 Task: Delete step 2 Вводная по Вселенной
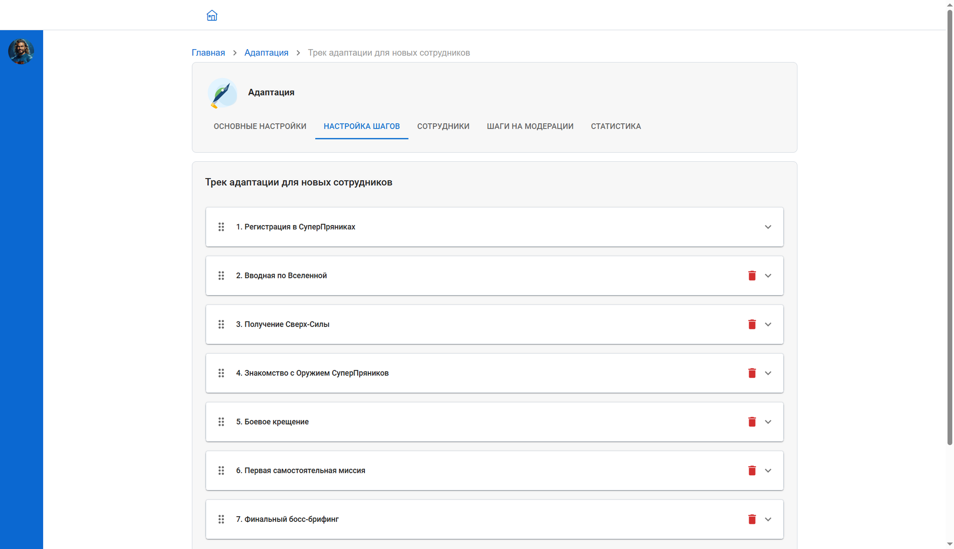pos(752,276)
